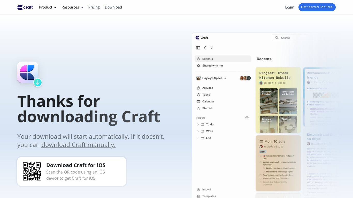Toggle the sidebar panel icon
The image size is (353, 198).
198,48
